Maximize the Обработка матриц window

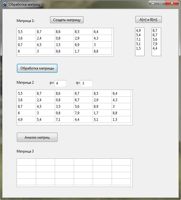pos(161,3)
